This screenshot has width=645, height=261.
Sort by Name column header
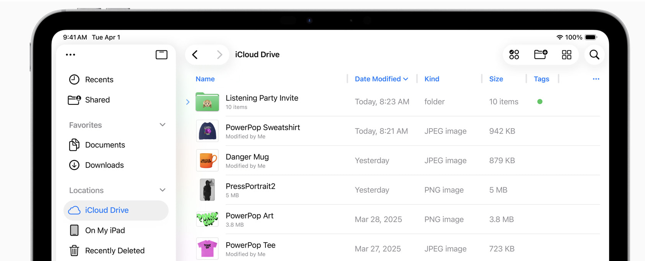[205, 79]
